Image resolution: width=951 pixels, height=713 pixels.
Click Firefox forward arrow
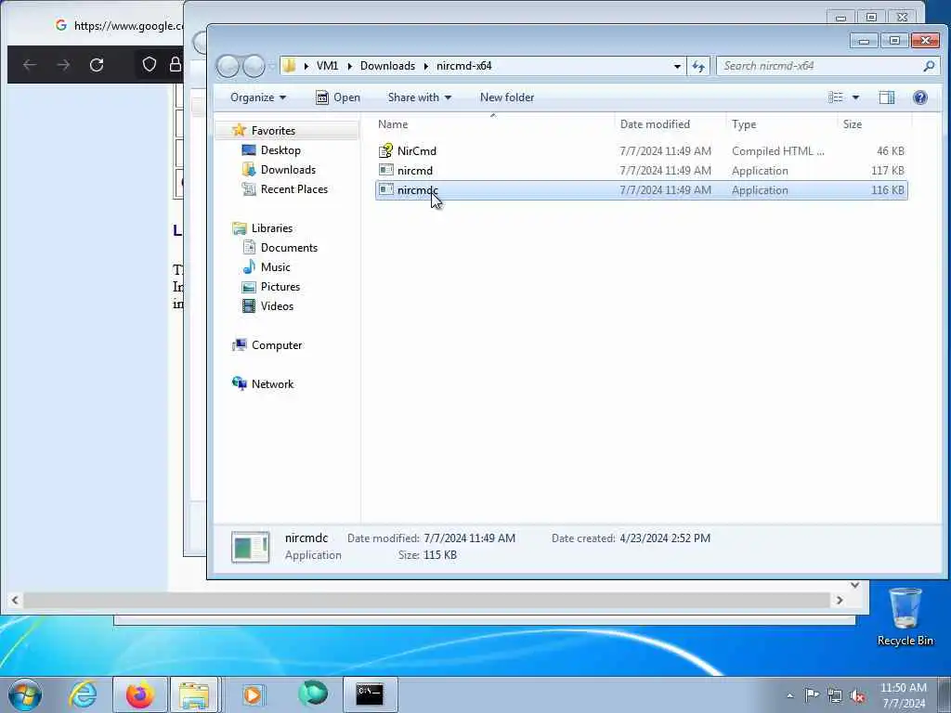[x=63, y=65]
